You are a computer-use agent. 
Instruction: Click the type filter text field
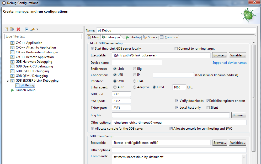[43, 36]
